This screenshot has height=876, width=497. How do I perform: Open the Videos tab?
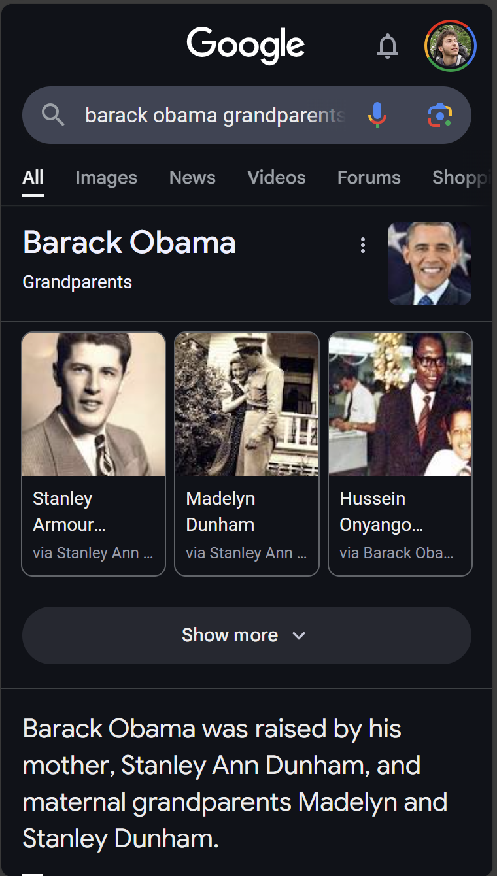[x=277, y=178]
